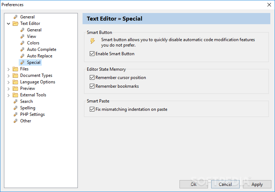Image resolution: width=275 pixels, height=192 pixels.
Task: Open the Auto Replace settings page
Action: (x=40, y=56)
